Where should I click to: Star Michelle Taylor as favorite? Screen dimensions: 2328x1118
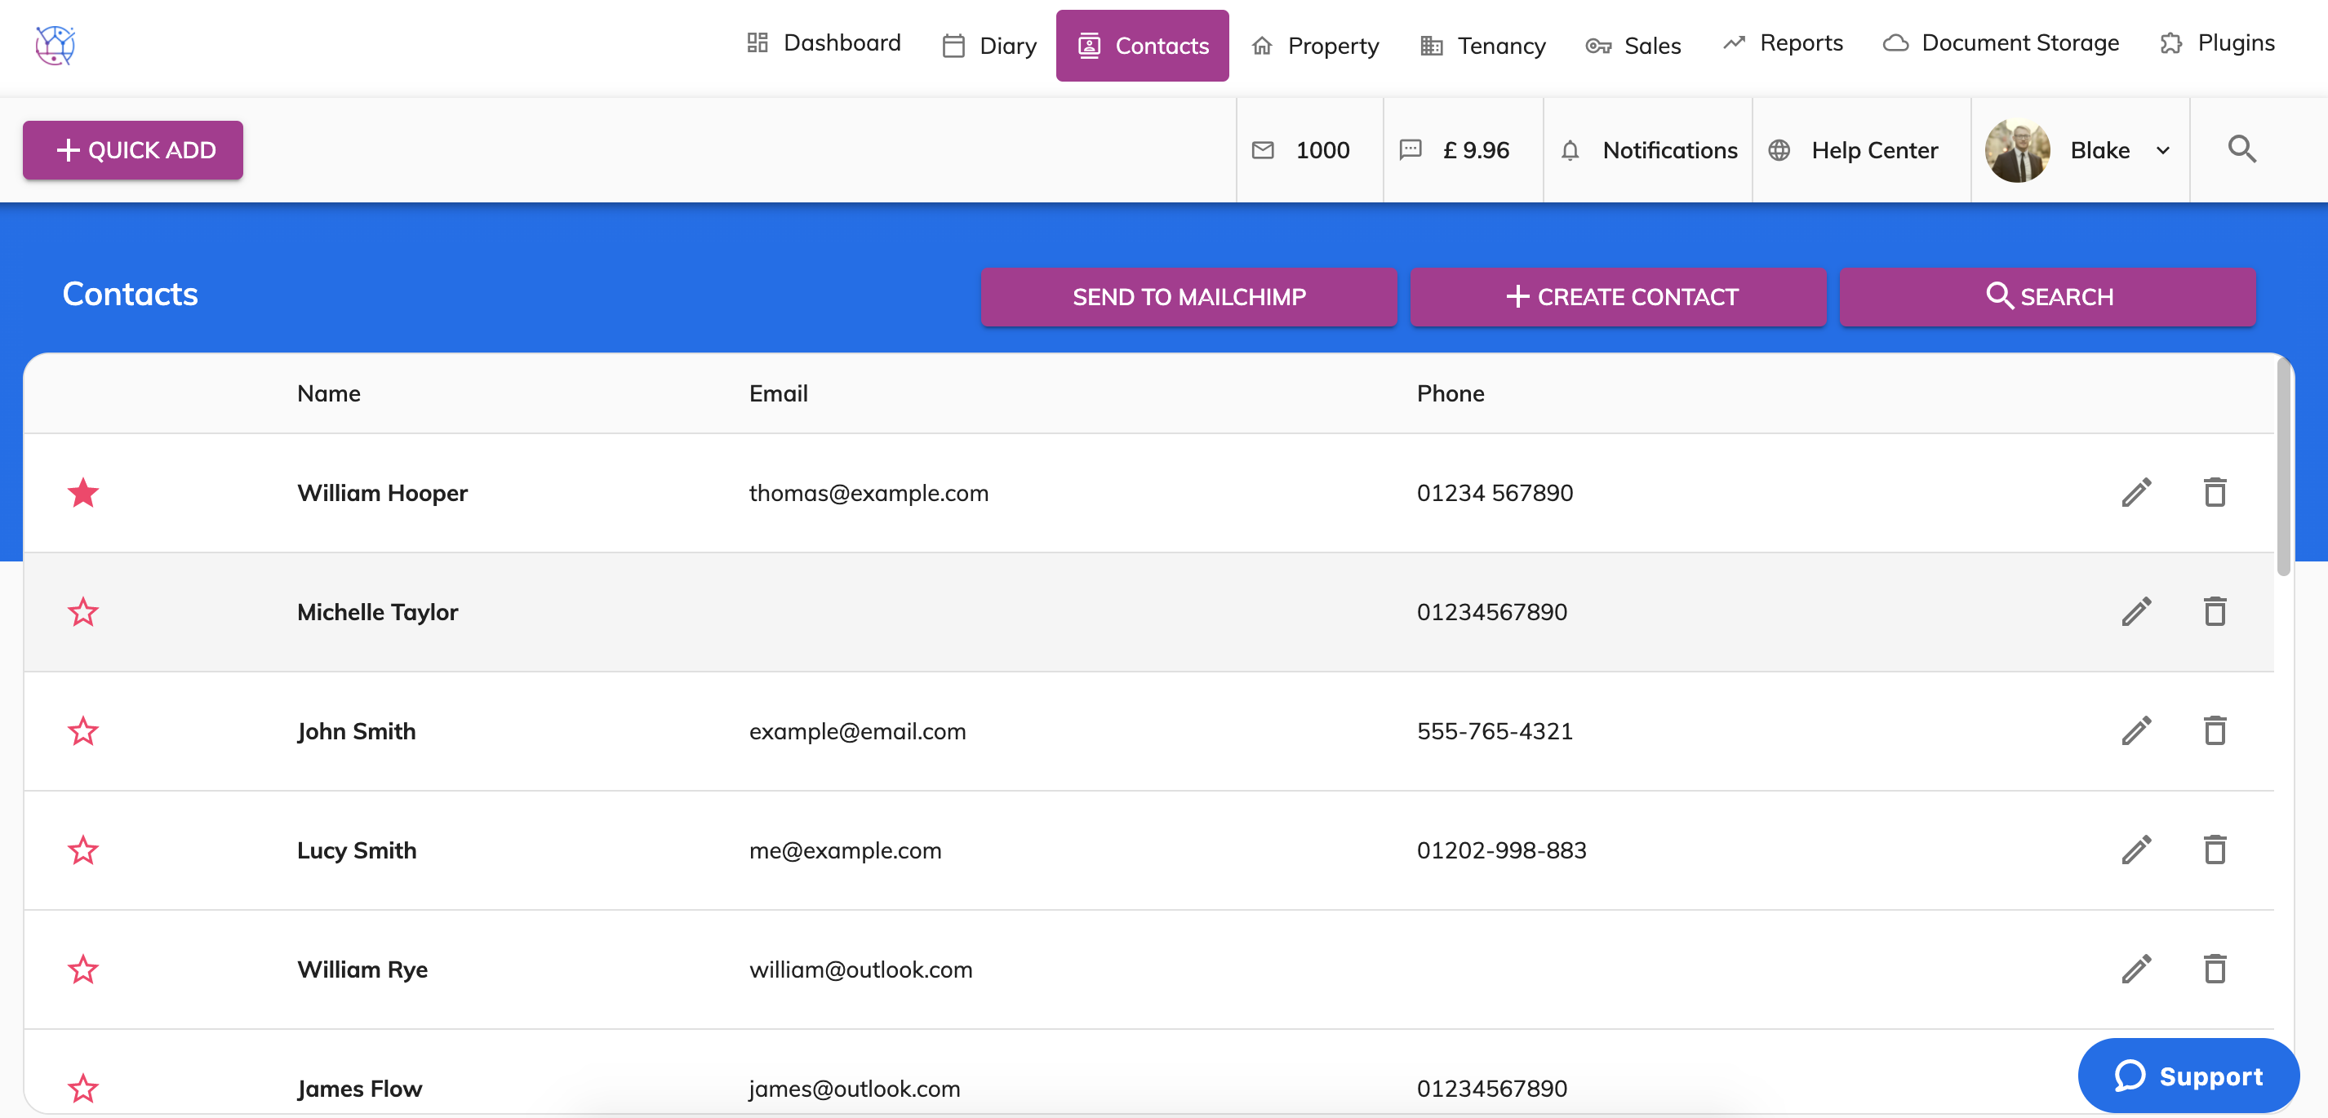(x=83, y=612)
